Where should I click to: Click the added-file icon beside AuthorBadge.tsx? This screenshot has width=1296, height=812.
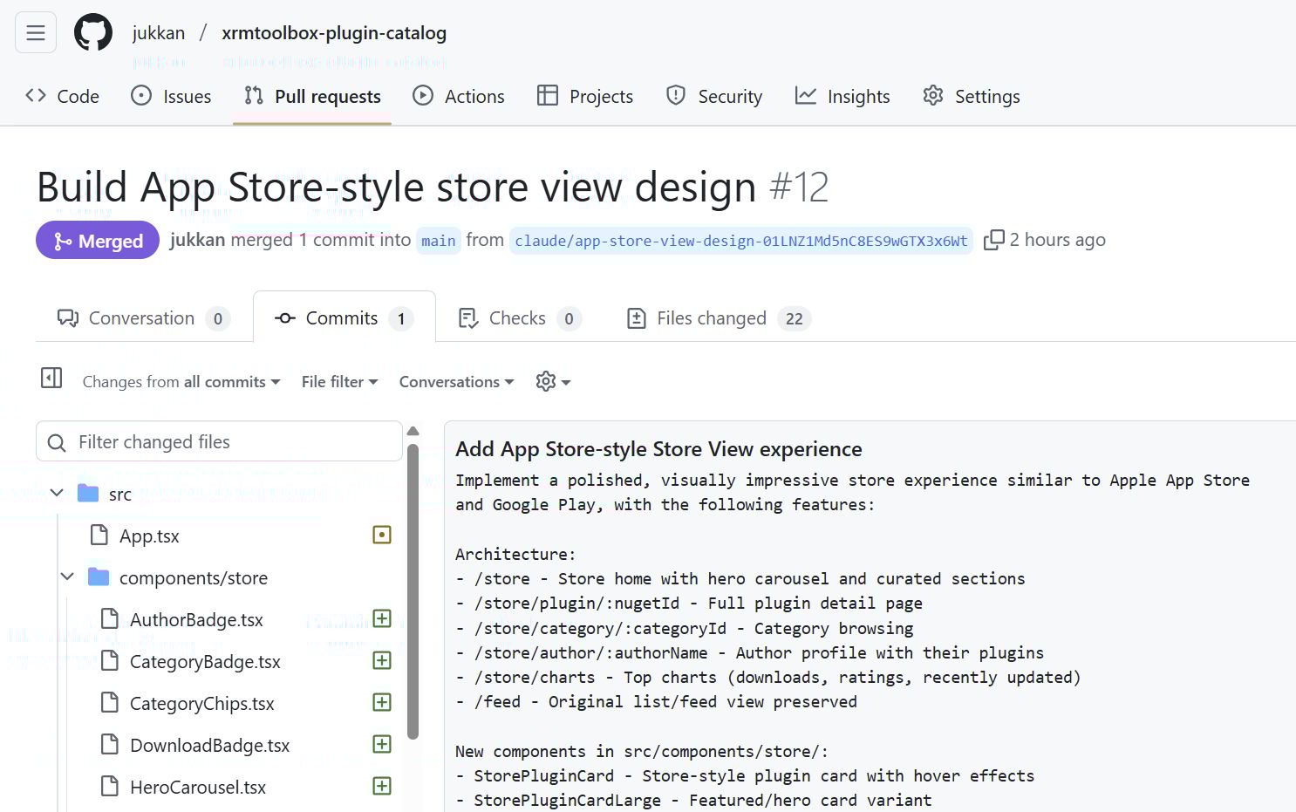coord(382,619)
